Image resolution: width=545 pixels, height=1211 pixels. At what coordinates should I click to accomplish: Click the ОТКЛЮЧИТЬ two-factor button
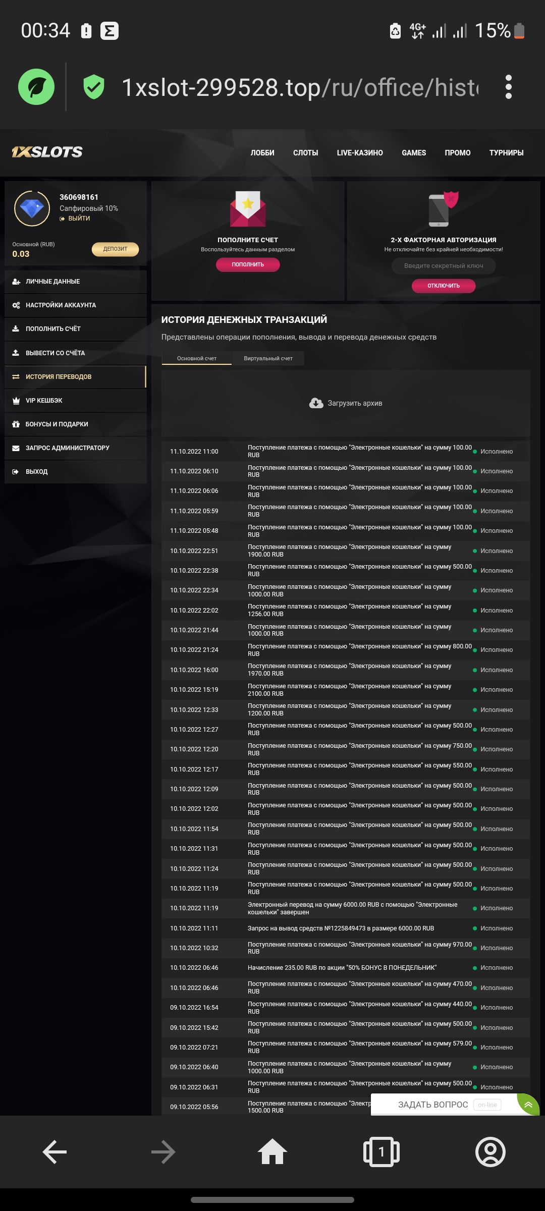[x=444, y=286]
